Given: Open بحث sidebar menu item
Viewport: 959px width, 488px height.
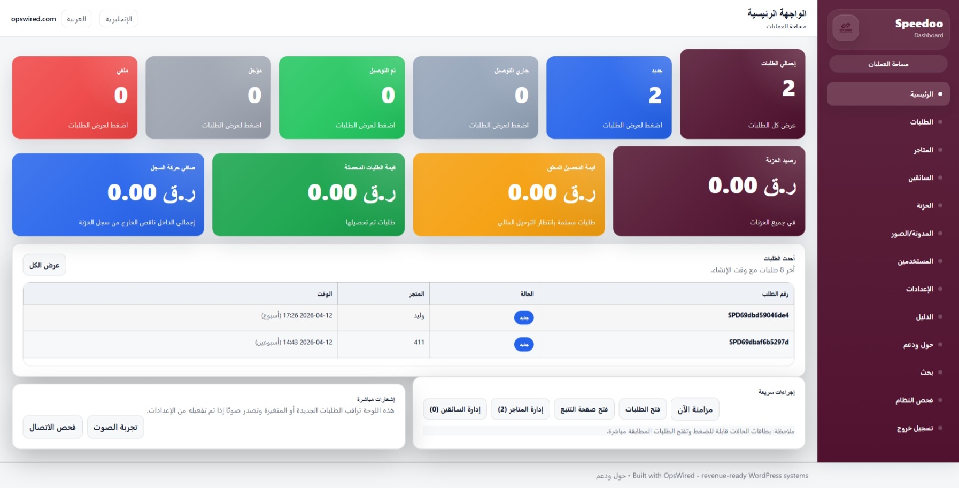Looking at the screenshot, I should [888, 372].
